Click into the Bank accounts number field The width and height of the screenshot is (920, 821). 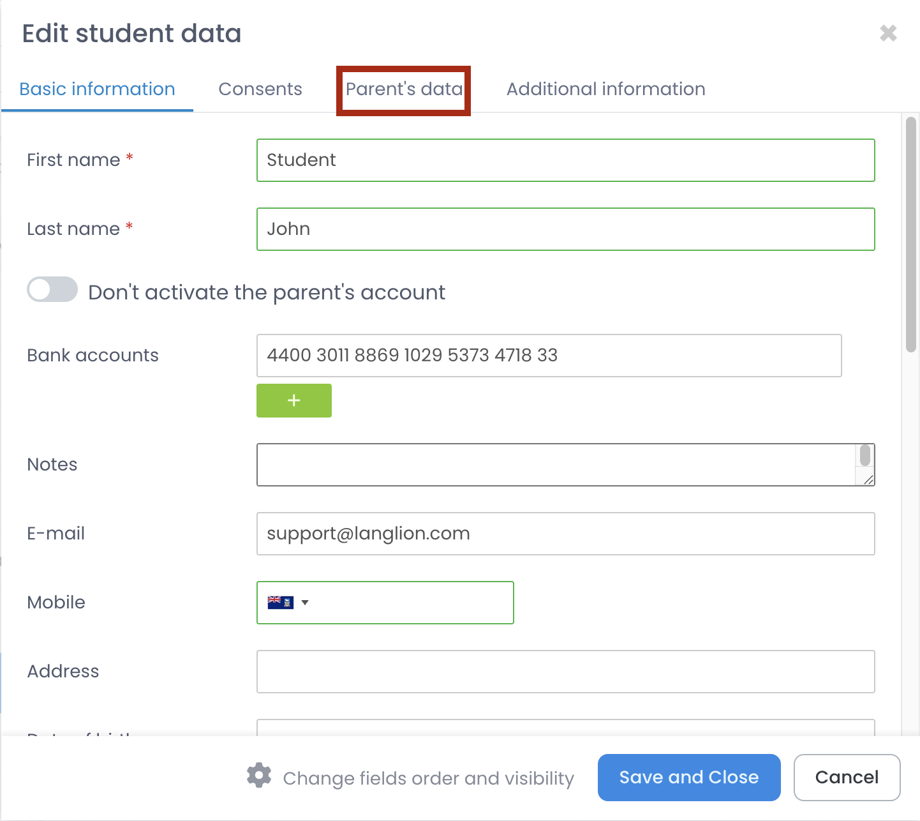tap(549, 356)
